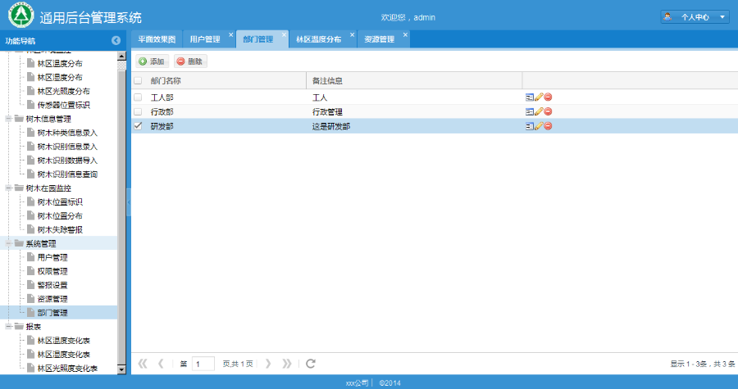Click the sidebar scrollbar down arrow
The width and height of the screenshot is (738, 389).
(x=121, y=369)
